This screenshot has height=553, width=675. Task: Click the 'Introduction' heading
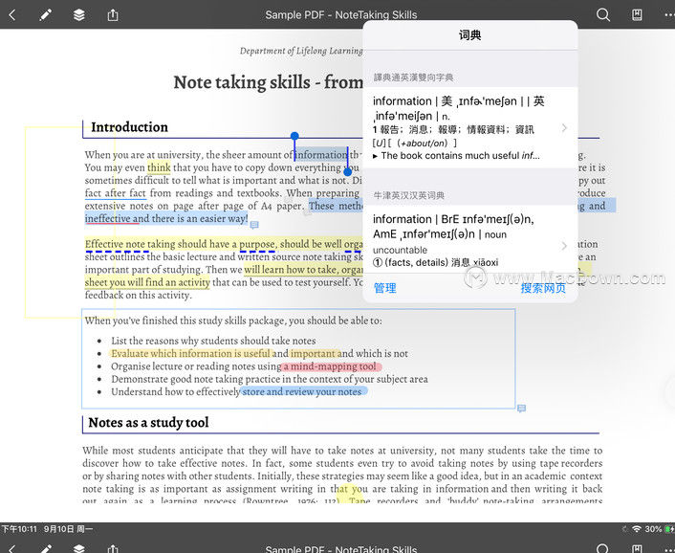tap(130, 127)
